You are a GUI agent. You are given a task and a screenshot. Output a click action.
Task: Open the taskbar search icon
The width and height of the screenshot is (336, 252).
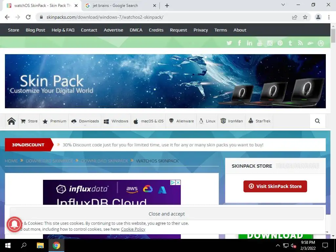point(24,245)
